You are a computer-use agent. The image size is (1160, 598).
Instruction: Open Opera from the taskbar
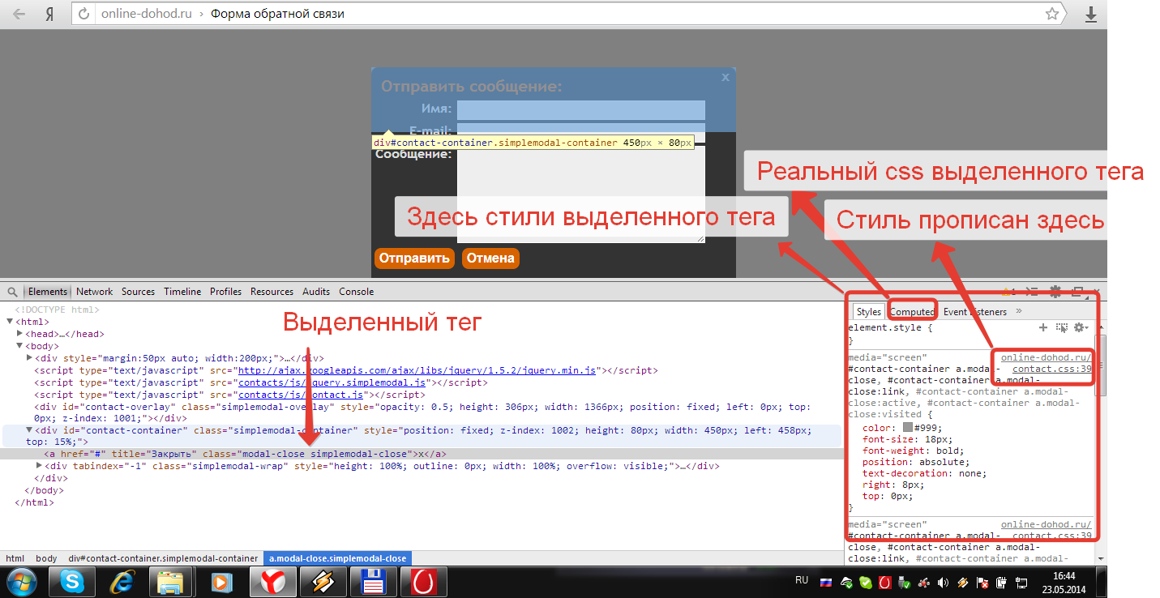[424, 582]
